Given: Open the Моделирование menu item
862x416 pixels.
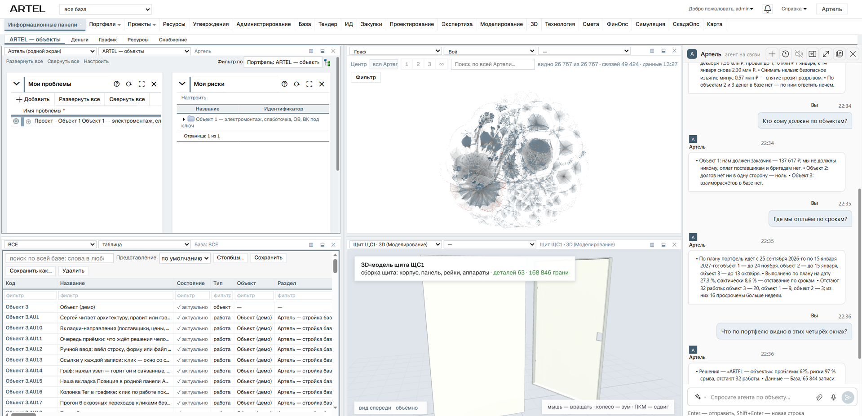Looking at the screenshot, I should (501, 24).
